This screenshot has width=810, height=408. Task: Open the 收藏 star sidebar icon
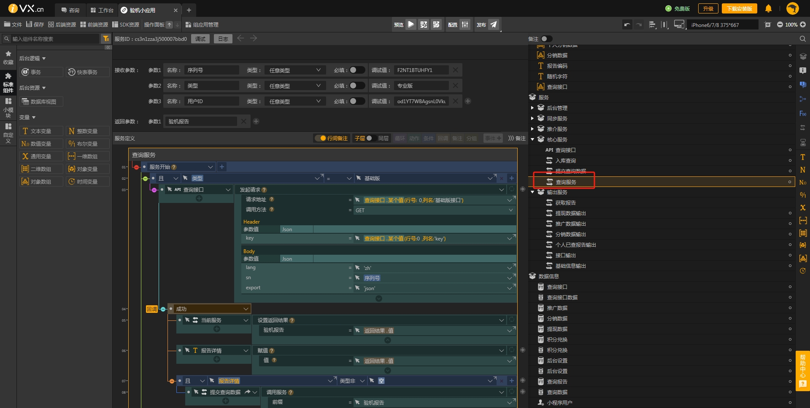(8, 58)
